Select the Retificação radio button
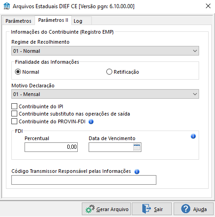Image resolution: width=215 pixels, height=217 pixels. tap(109, 72)
